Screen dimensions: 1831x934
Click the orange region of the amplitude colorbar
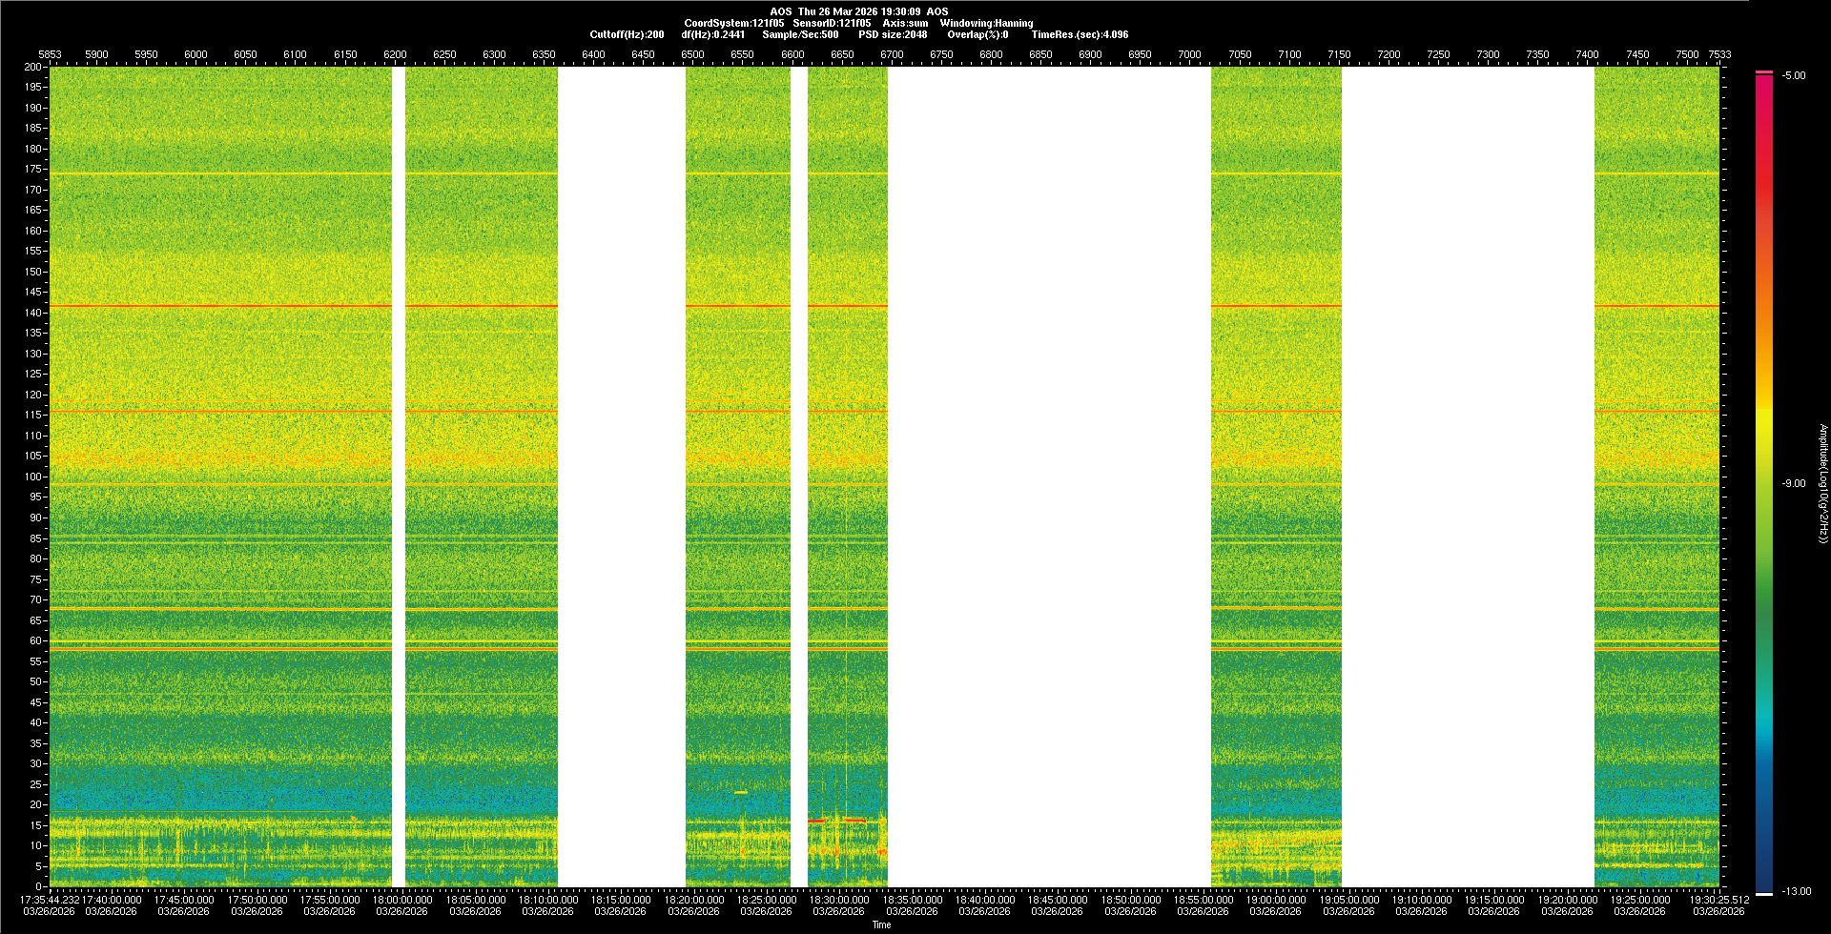tap(1764, 315)
